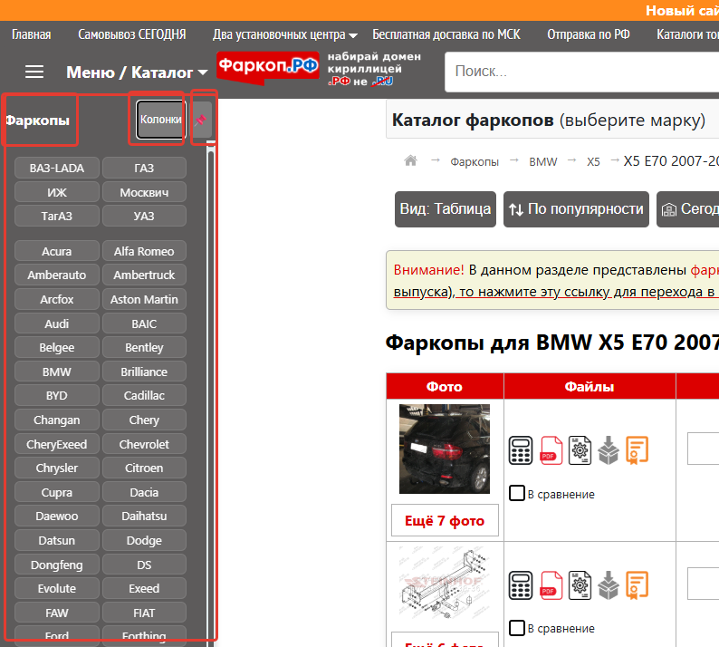Select the Москвич brand button
Viewport: 719px width, 647px height.
[144, 192]
